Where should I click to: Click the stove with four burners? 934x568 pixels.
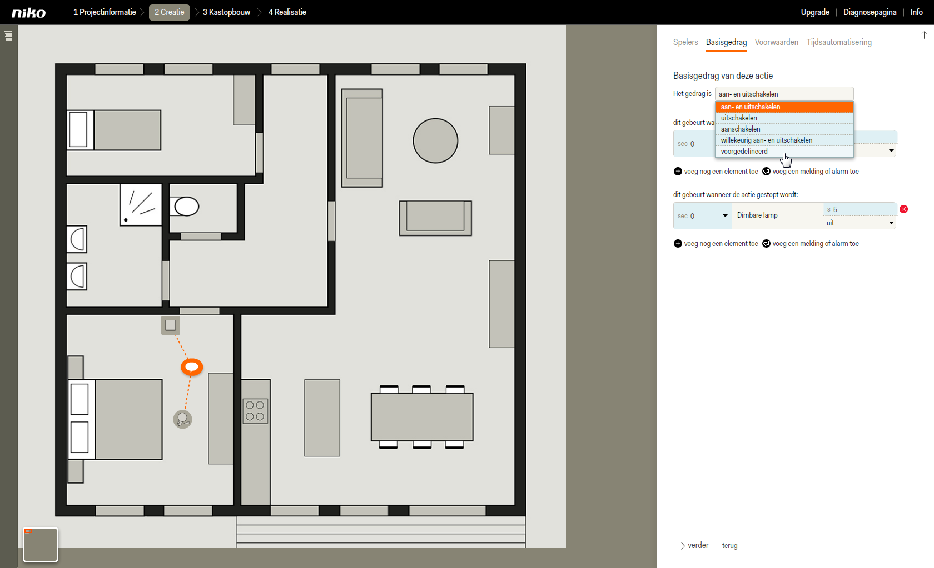255,411
